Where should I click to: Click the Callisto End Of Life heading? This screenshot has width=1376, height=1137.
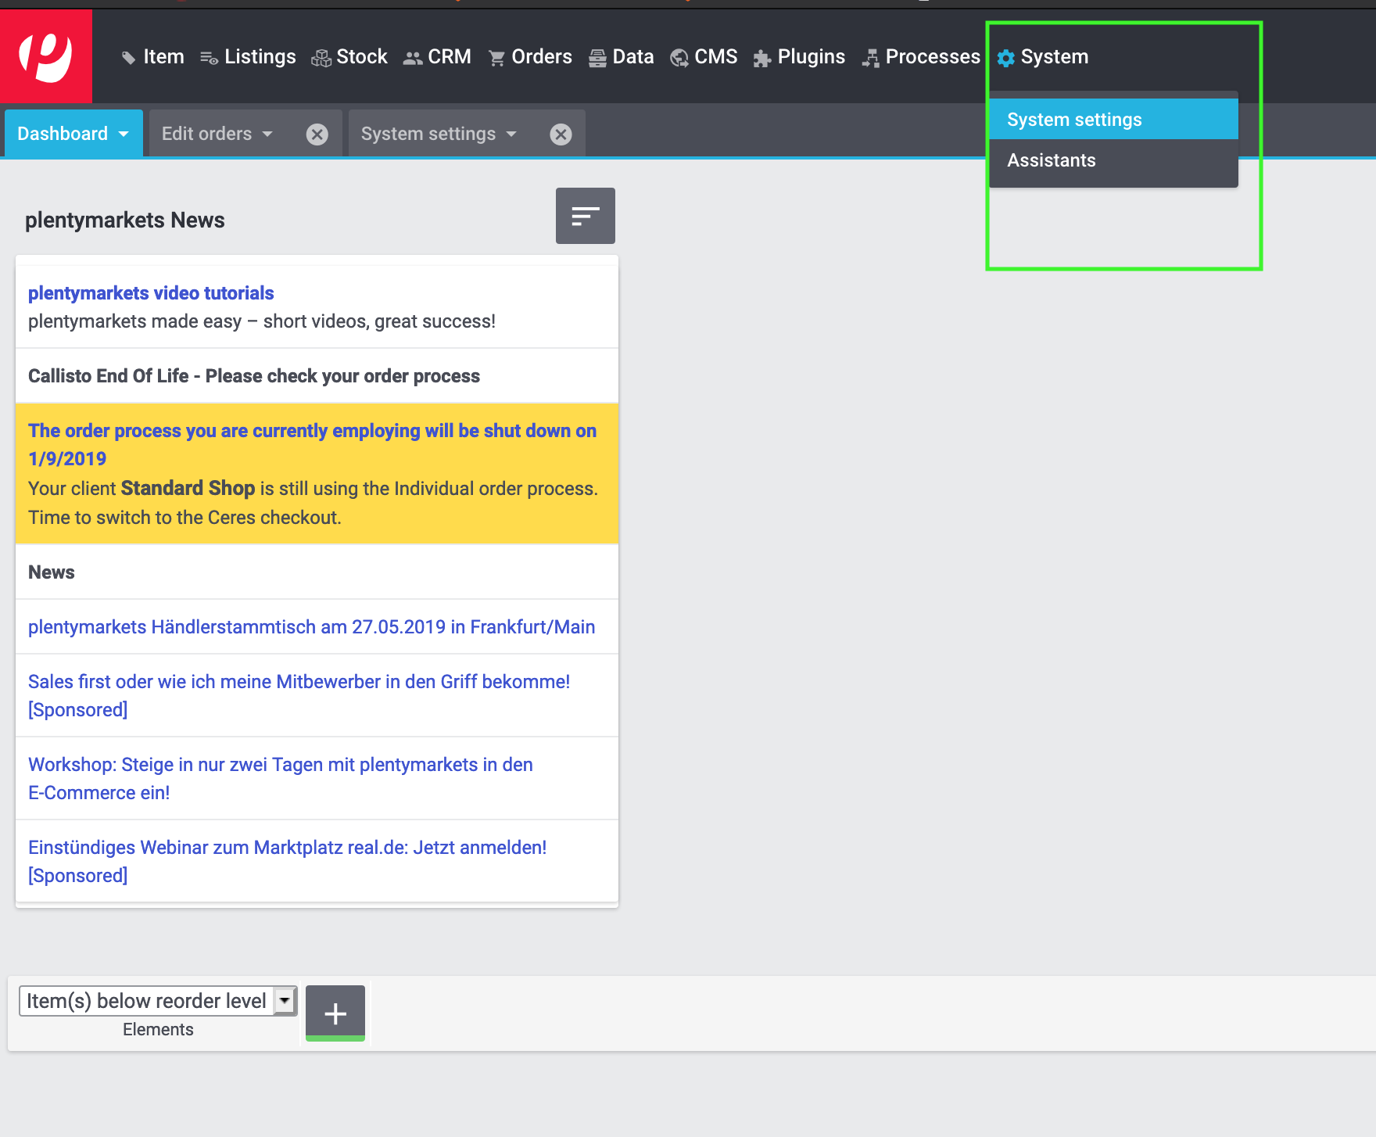[x=254, y=376]
